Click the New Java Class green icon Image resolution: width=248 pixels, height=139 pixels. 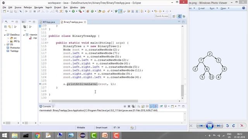pos(92,11)
